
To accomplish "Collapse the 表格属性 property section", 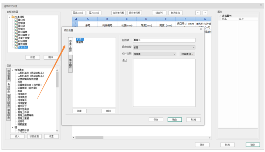I will (220, 16).
